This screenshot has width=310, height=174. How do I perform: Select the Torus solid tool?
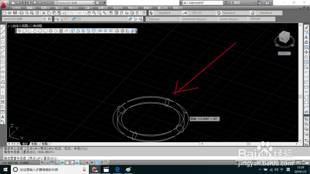(x=51, y=31)
